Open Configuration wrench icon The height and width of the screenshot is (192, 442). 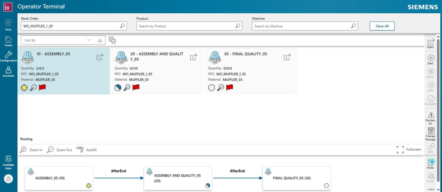[x=8, y=55]
